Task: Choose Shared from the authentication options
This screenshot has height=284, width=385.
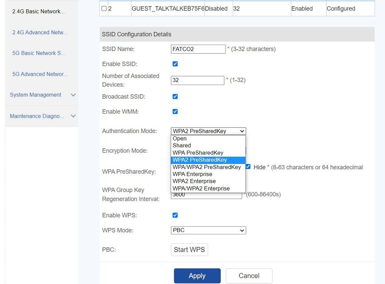Action: coord(182,145)
